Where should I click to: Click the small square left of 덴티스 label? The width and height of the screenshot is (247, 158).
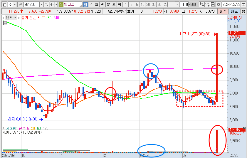tap(4, 18)
